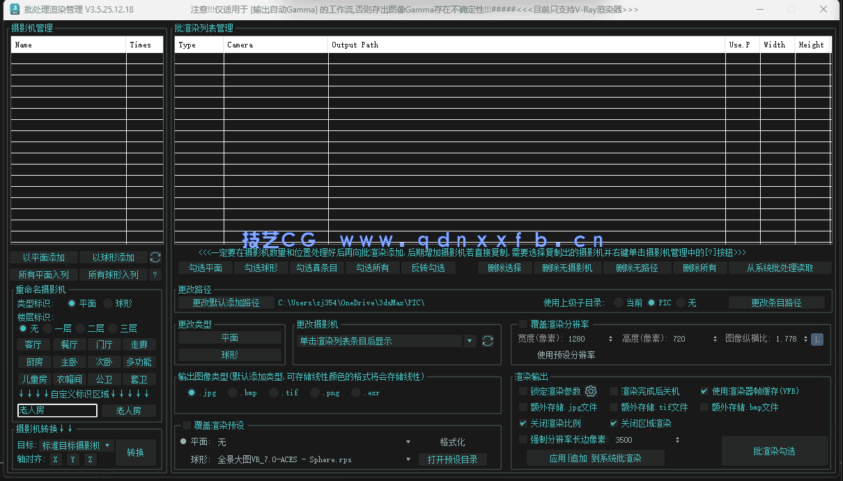Select the X axis alignment button
Image resolution: width=843 pixels, height=481 pixels.
coord(55,459)
